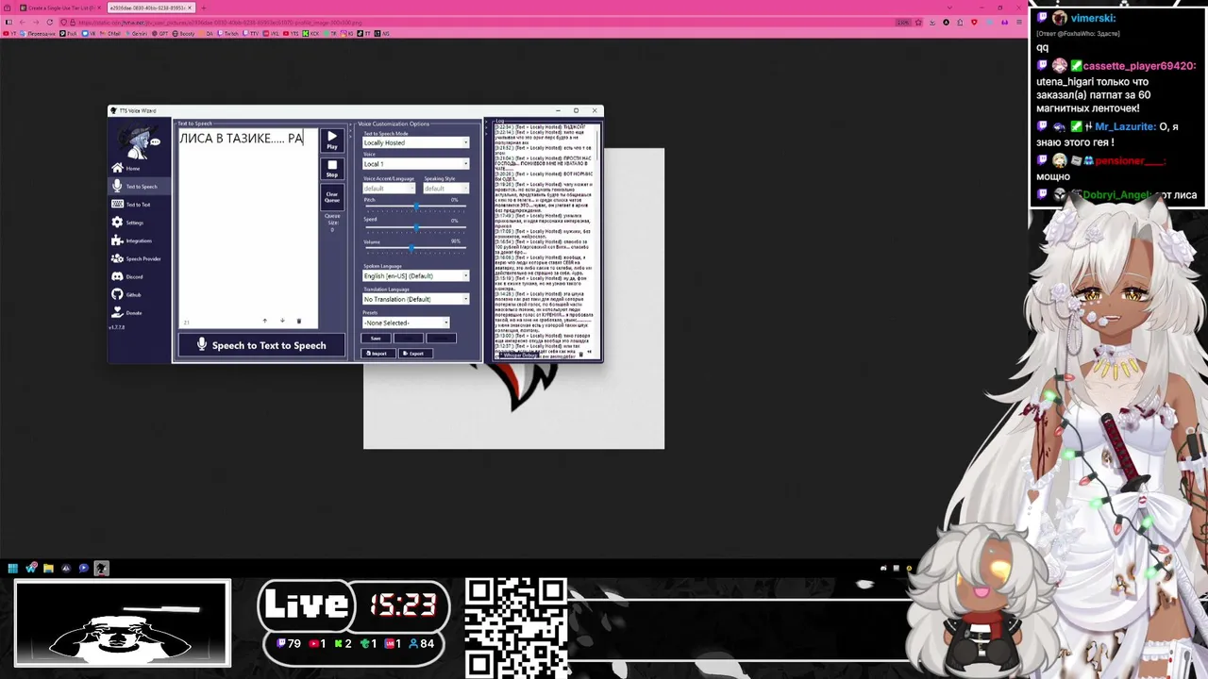Reload the browser page
Image resolution: width=1208 pixels, height=679 pixels.
click(x=50, y=22)
